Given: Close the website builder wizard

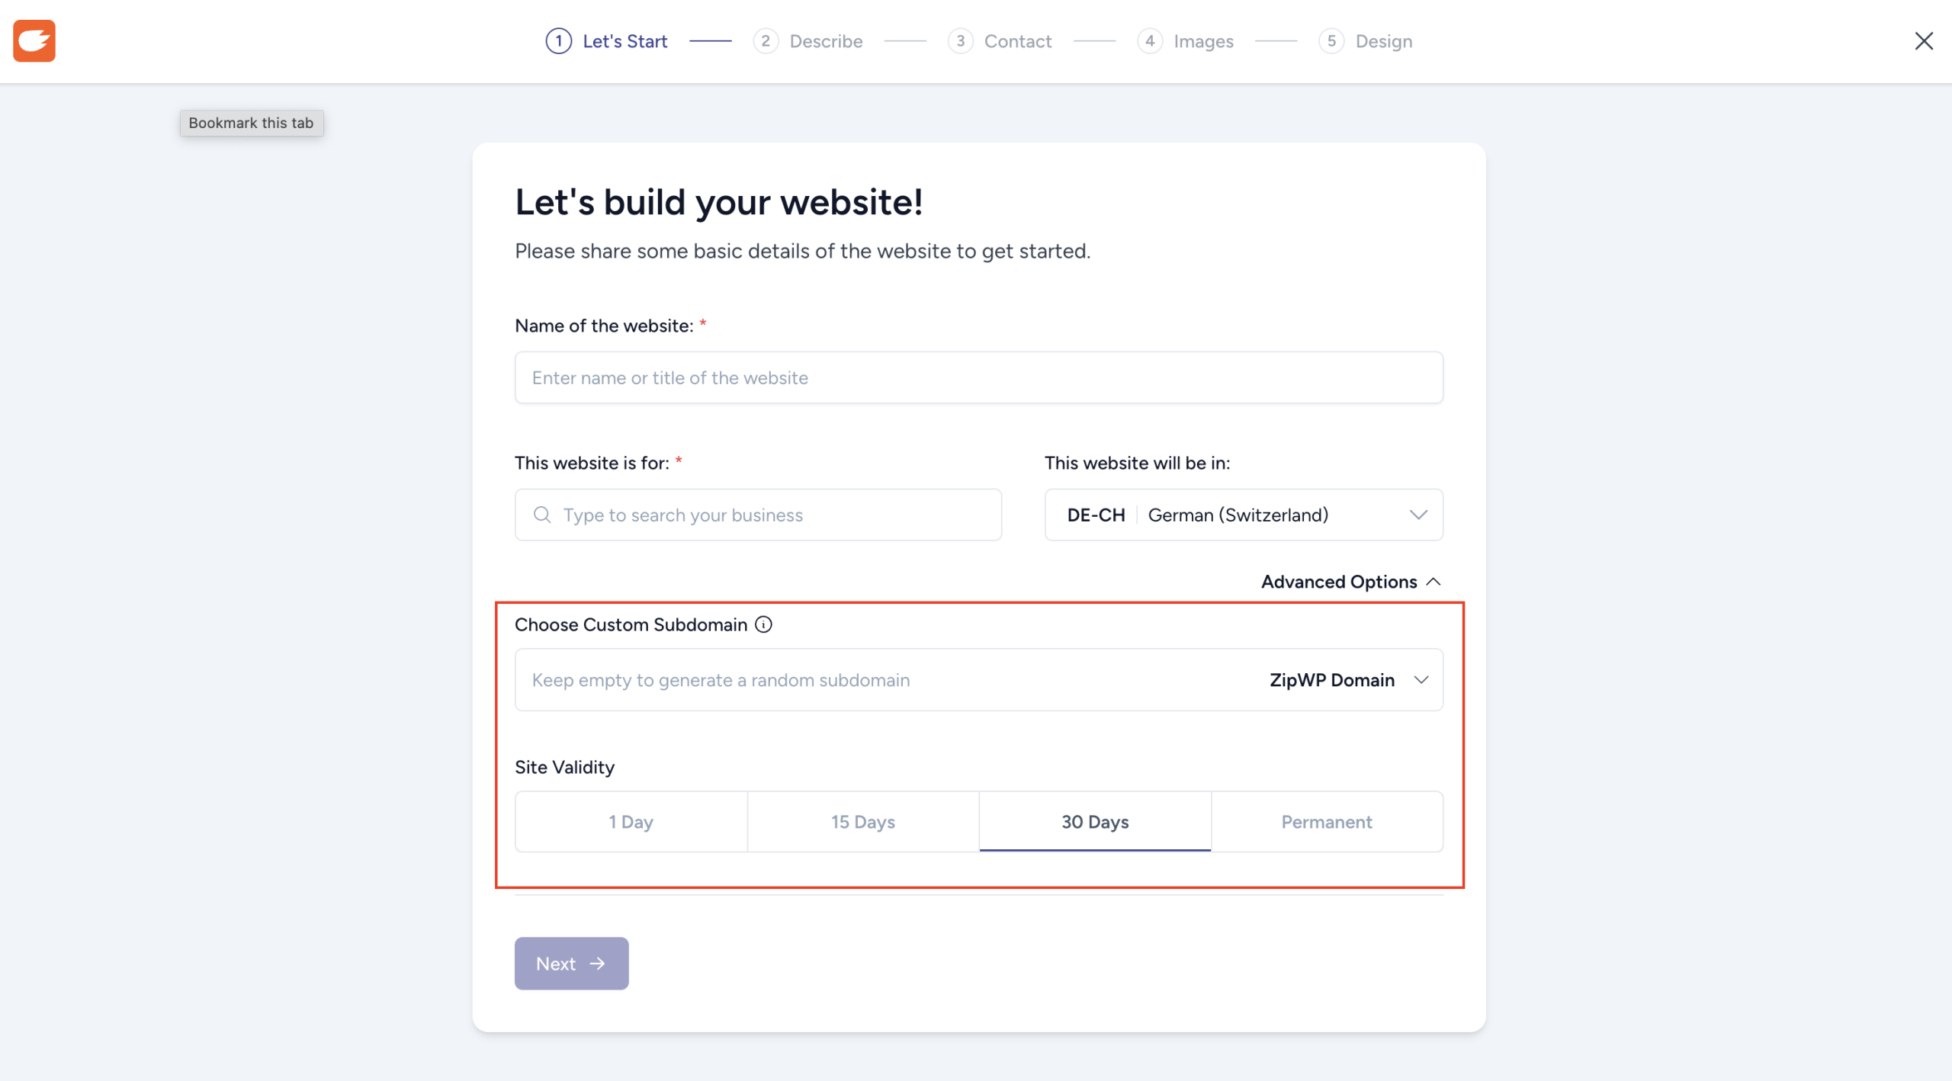Looking at the screenshot, I should pyautogui.click(x=1923, y=41).
